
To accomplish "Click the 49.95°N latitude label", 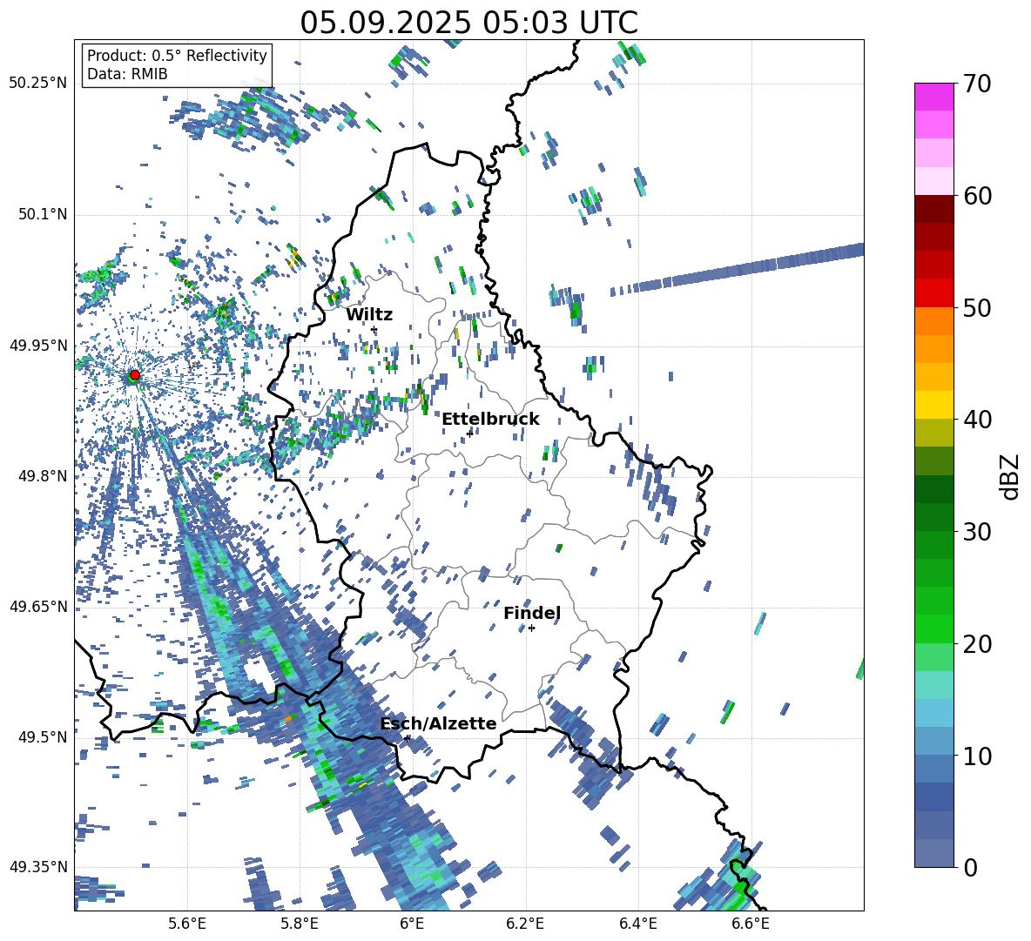I will (x=38, y=345).
